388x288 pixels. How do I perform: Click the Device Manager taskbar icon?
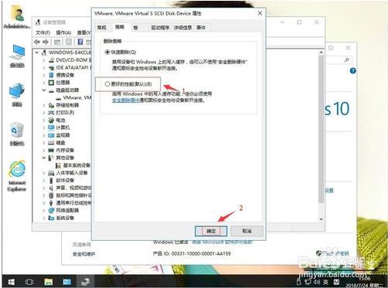click(x=85, y=282)
